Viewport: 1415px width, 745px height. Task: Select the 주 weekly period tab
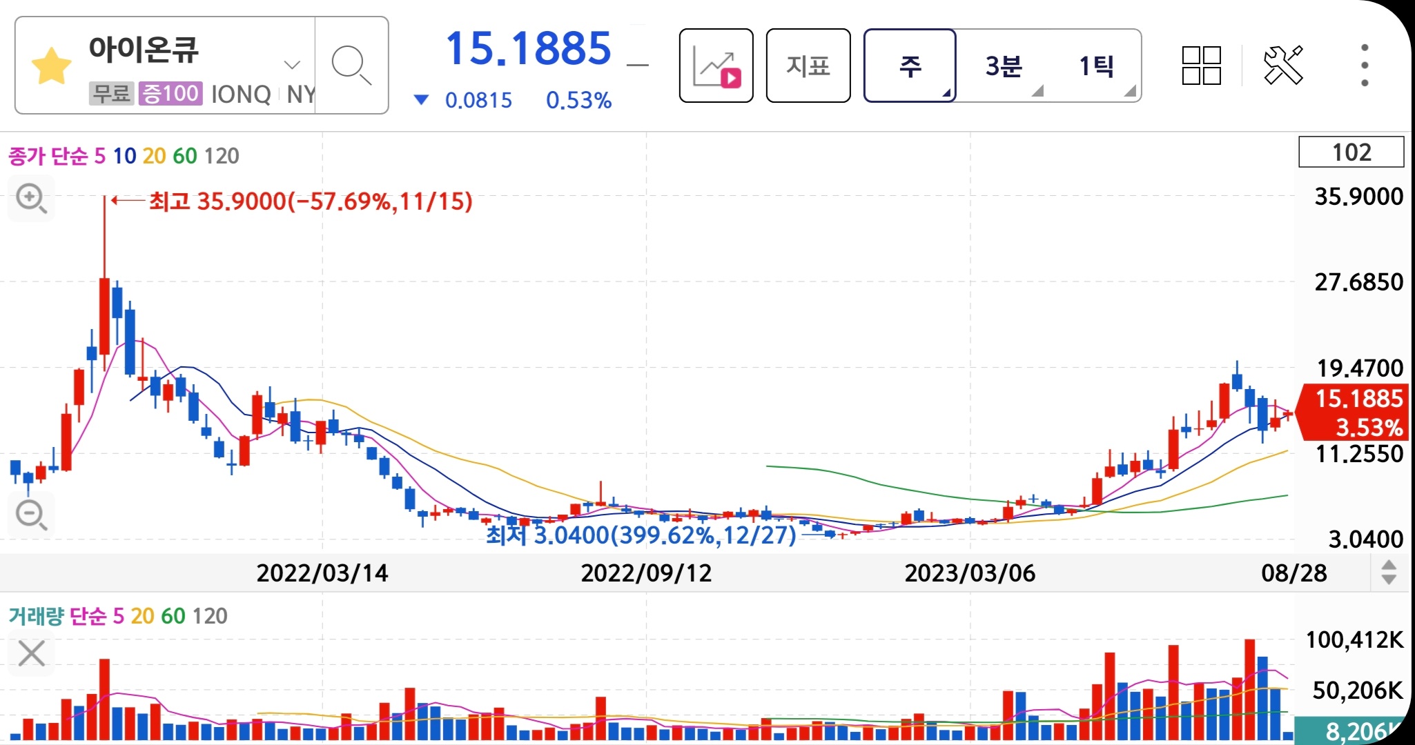(910, 66)
